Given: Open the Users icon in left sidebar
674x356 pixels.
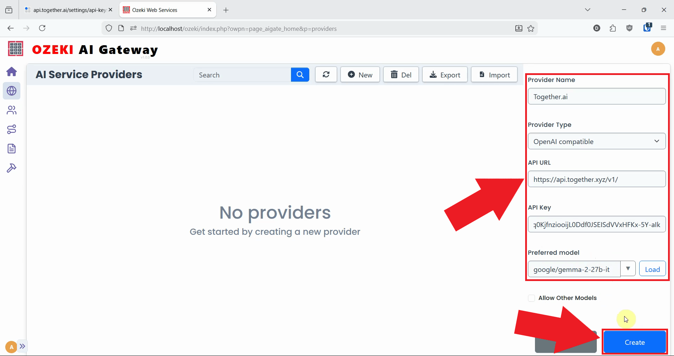Looking at the screenshot, I should pyautogui.click(x=12, y=110).
